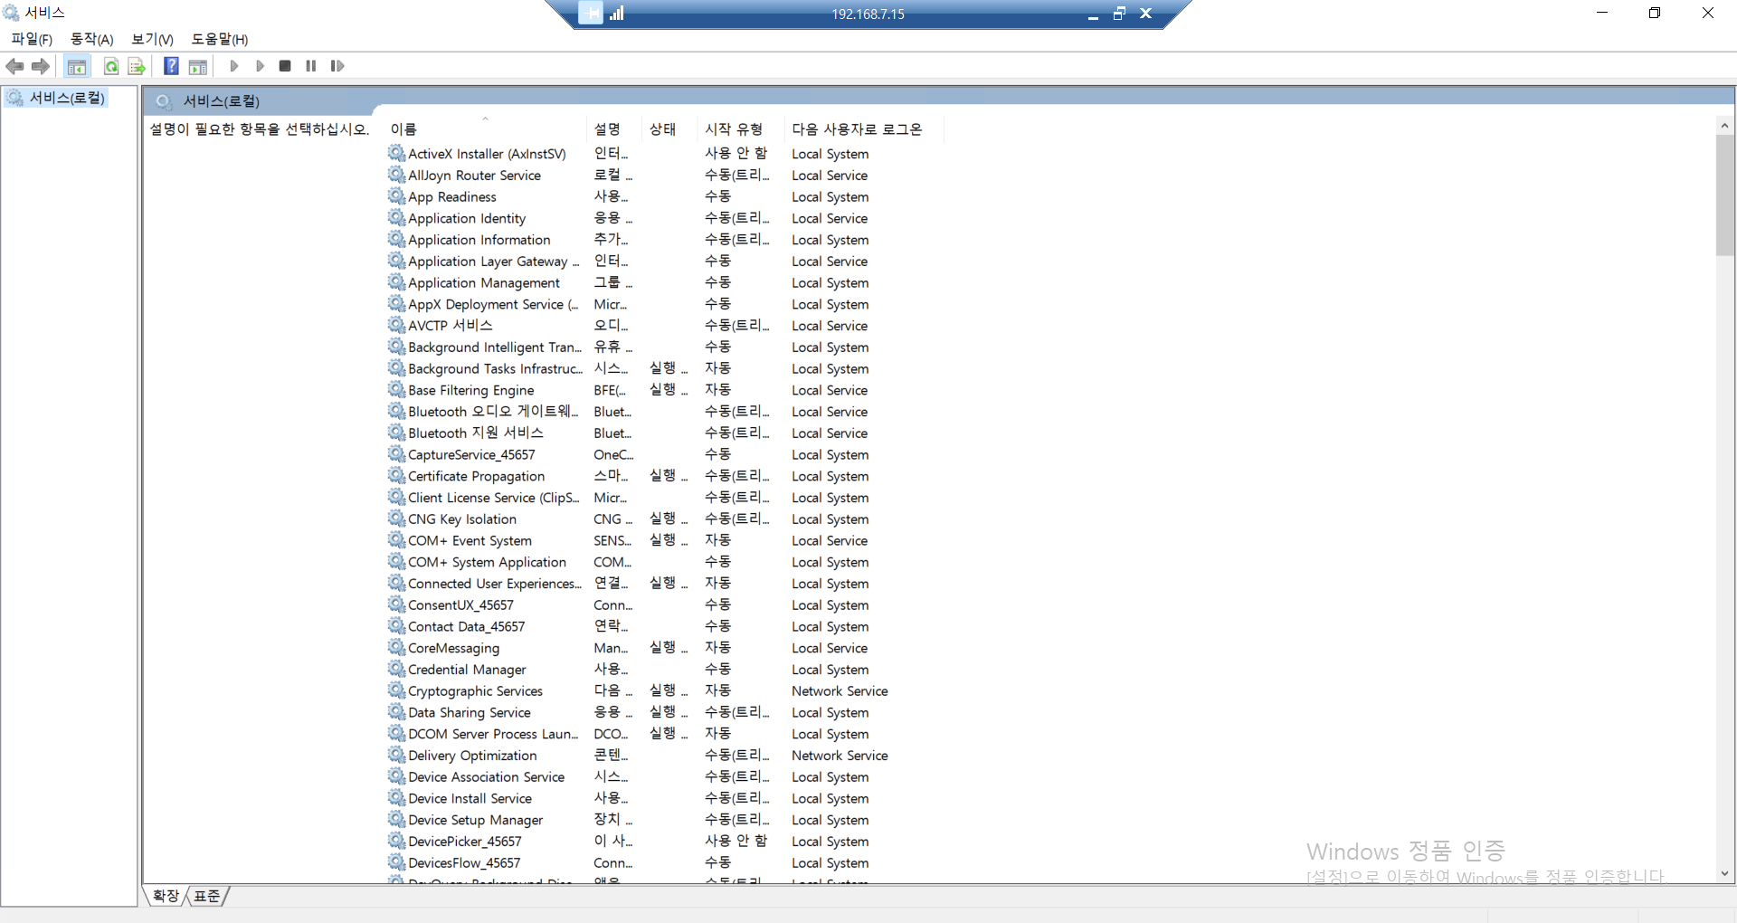The width and height of the screenshot is (1737, 923).
Task: Click the Restart Service icon
Action: point(337,66)
